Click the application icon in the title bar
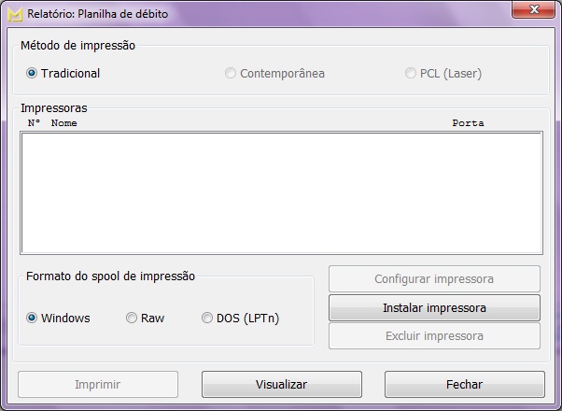Screen dimensions: 562x411 (14, 14)
